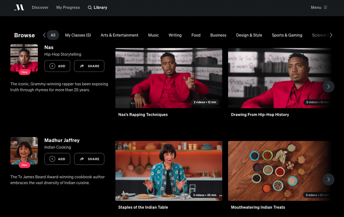The height and width of the screenshot is (217, 344).
Task: Open Staples of the Indian Table thumbnail
Action: (x=169, y=171)
